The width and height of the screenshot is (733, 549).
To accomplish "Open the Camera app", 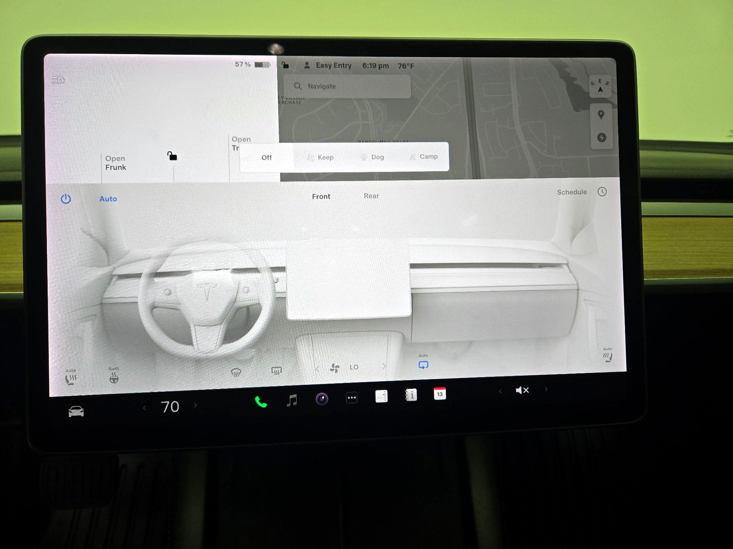I will [322, 399].
